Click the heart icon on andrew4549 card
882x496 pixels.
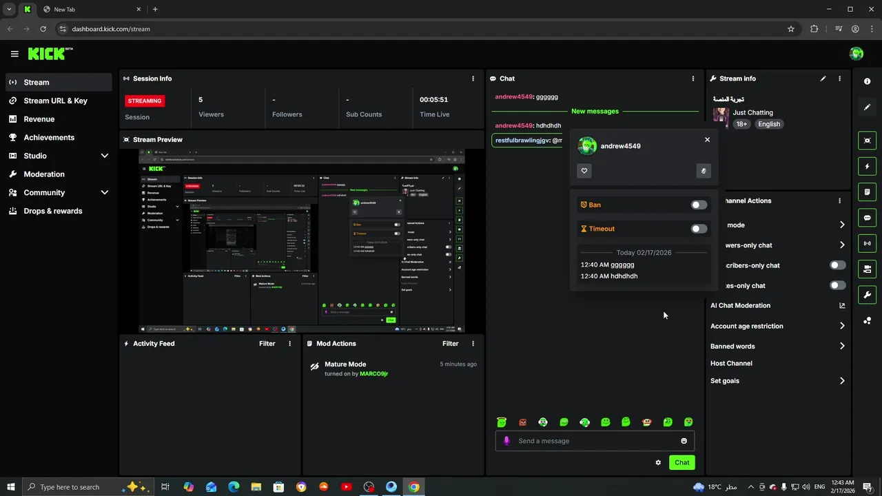point(584,171)
